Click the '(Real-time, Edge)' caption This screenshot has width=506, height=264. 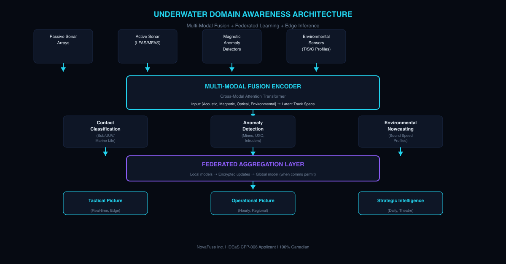105,211
